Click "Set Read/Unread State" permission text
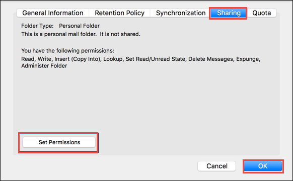This screenshot has height=181, width=293. pos(155,59)
